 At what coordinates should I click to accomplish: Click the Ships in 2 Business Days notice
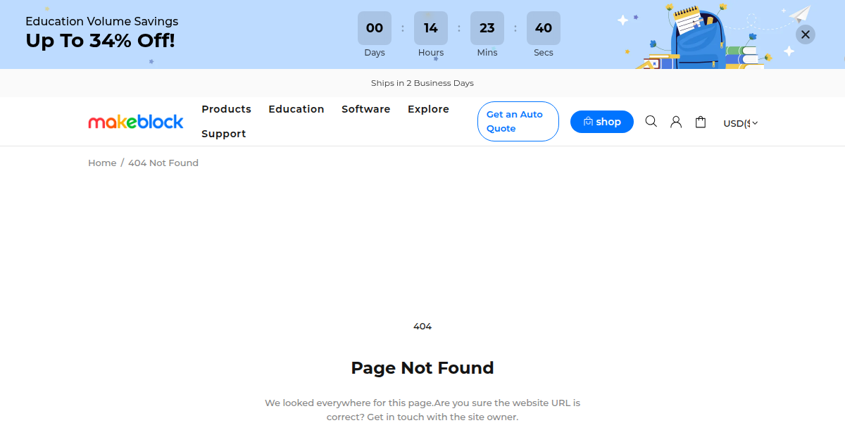pyautogui.click(x=423, y=83)
